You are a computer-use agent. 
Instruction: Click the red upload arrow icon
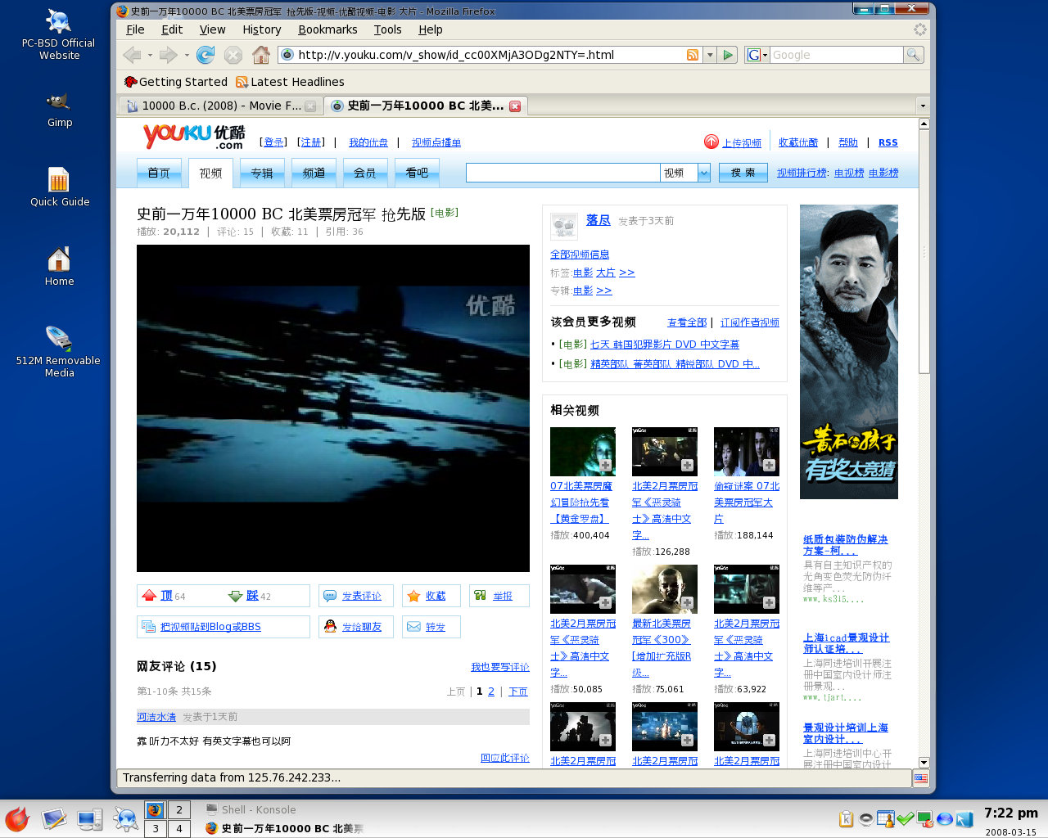pyautogui.click(x=711, y=142)
